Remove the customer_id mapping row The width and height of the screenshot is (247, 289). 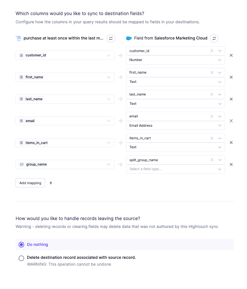click(231, 55)
